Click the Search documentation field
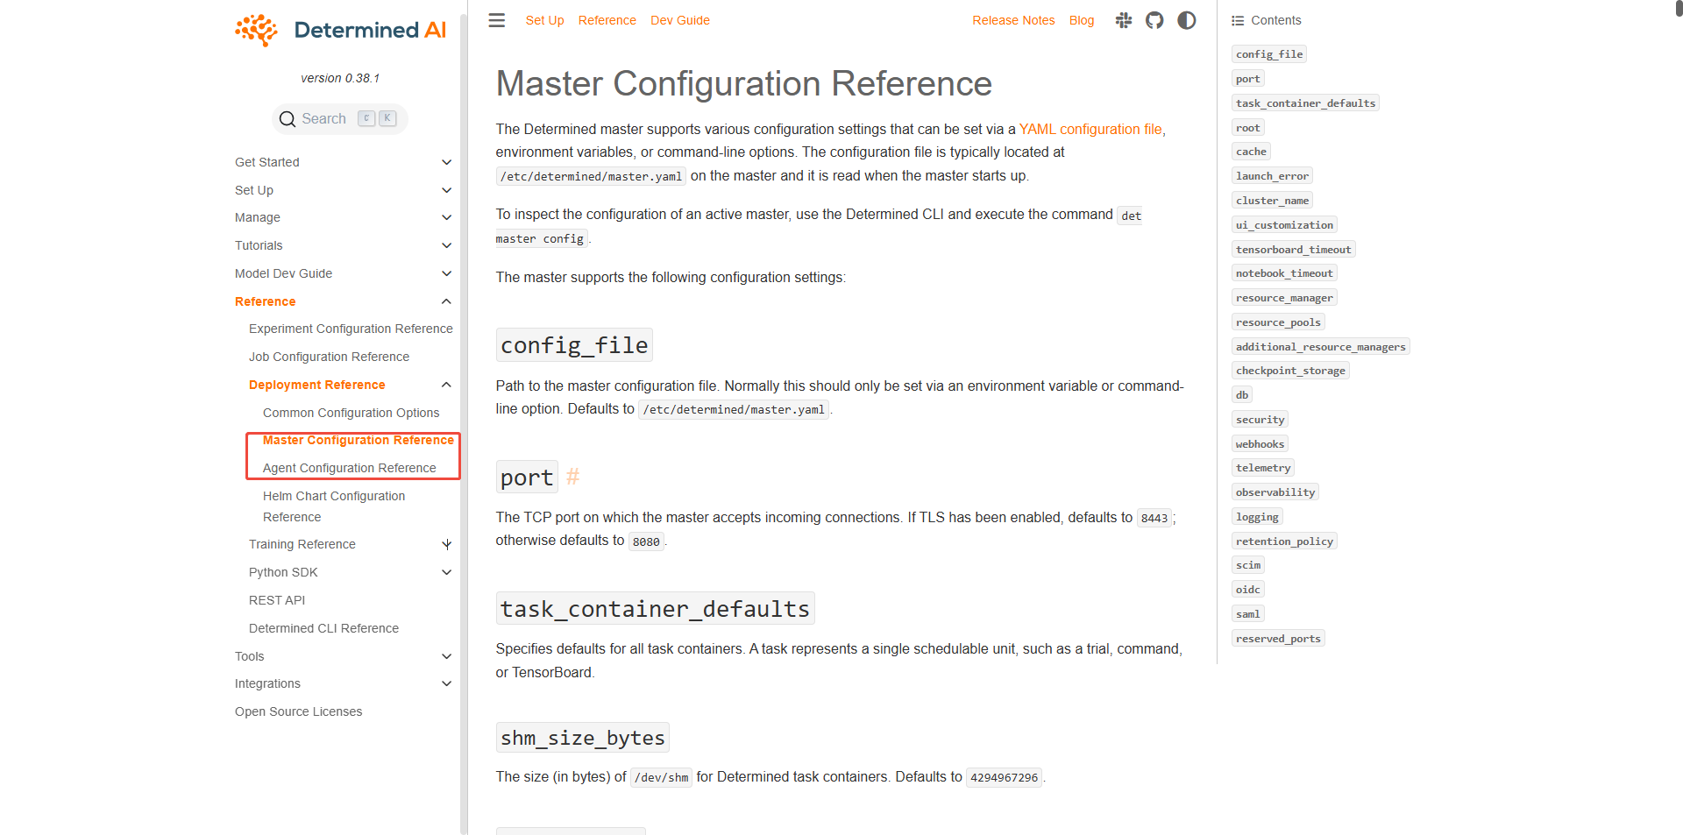Screen dimensions: 1683x835 340,119
